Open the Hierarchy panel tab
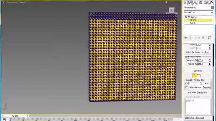 coord(195,3)
